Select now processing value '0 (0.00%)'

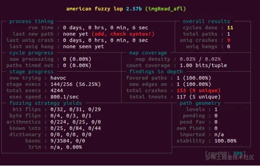77,59
